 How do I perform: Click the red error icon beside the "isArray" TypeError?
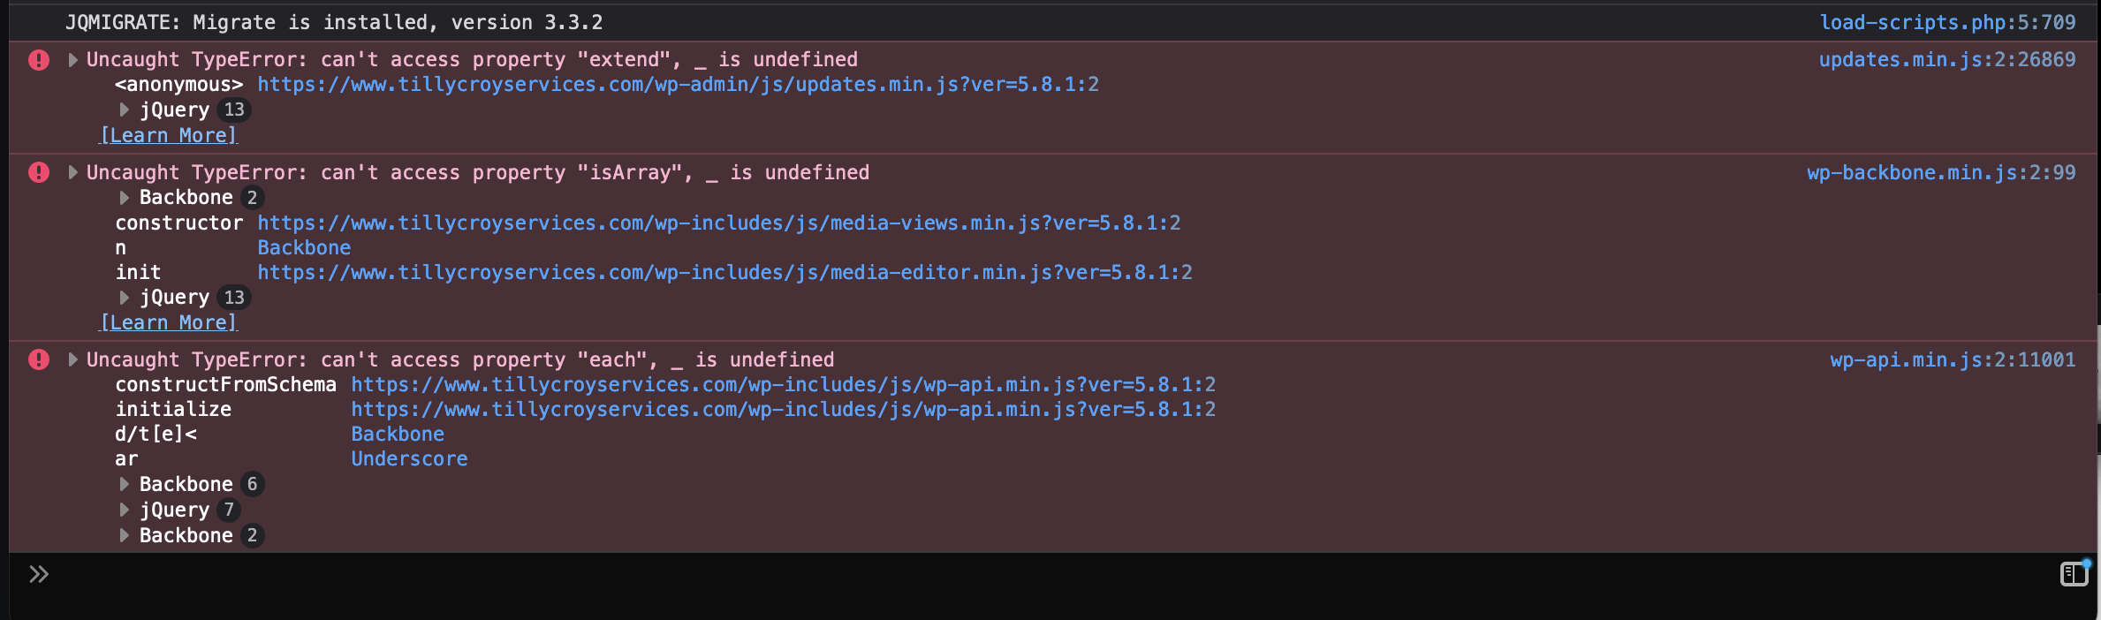(x=39, y=172)
